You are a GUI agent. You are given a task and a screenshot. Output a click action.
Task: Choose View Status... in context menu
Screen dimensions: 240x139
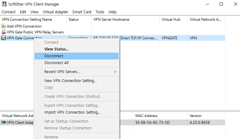tap(76, 49)
